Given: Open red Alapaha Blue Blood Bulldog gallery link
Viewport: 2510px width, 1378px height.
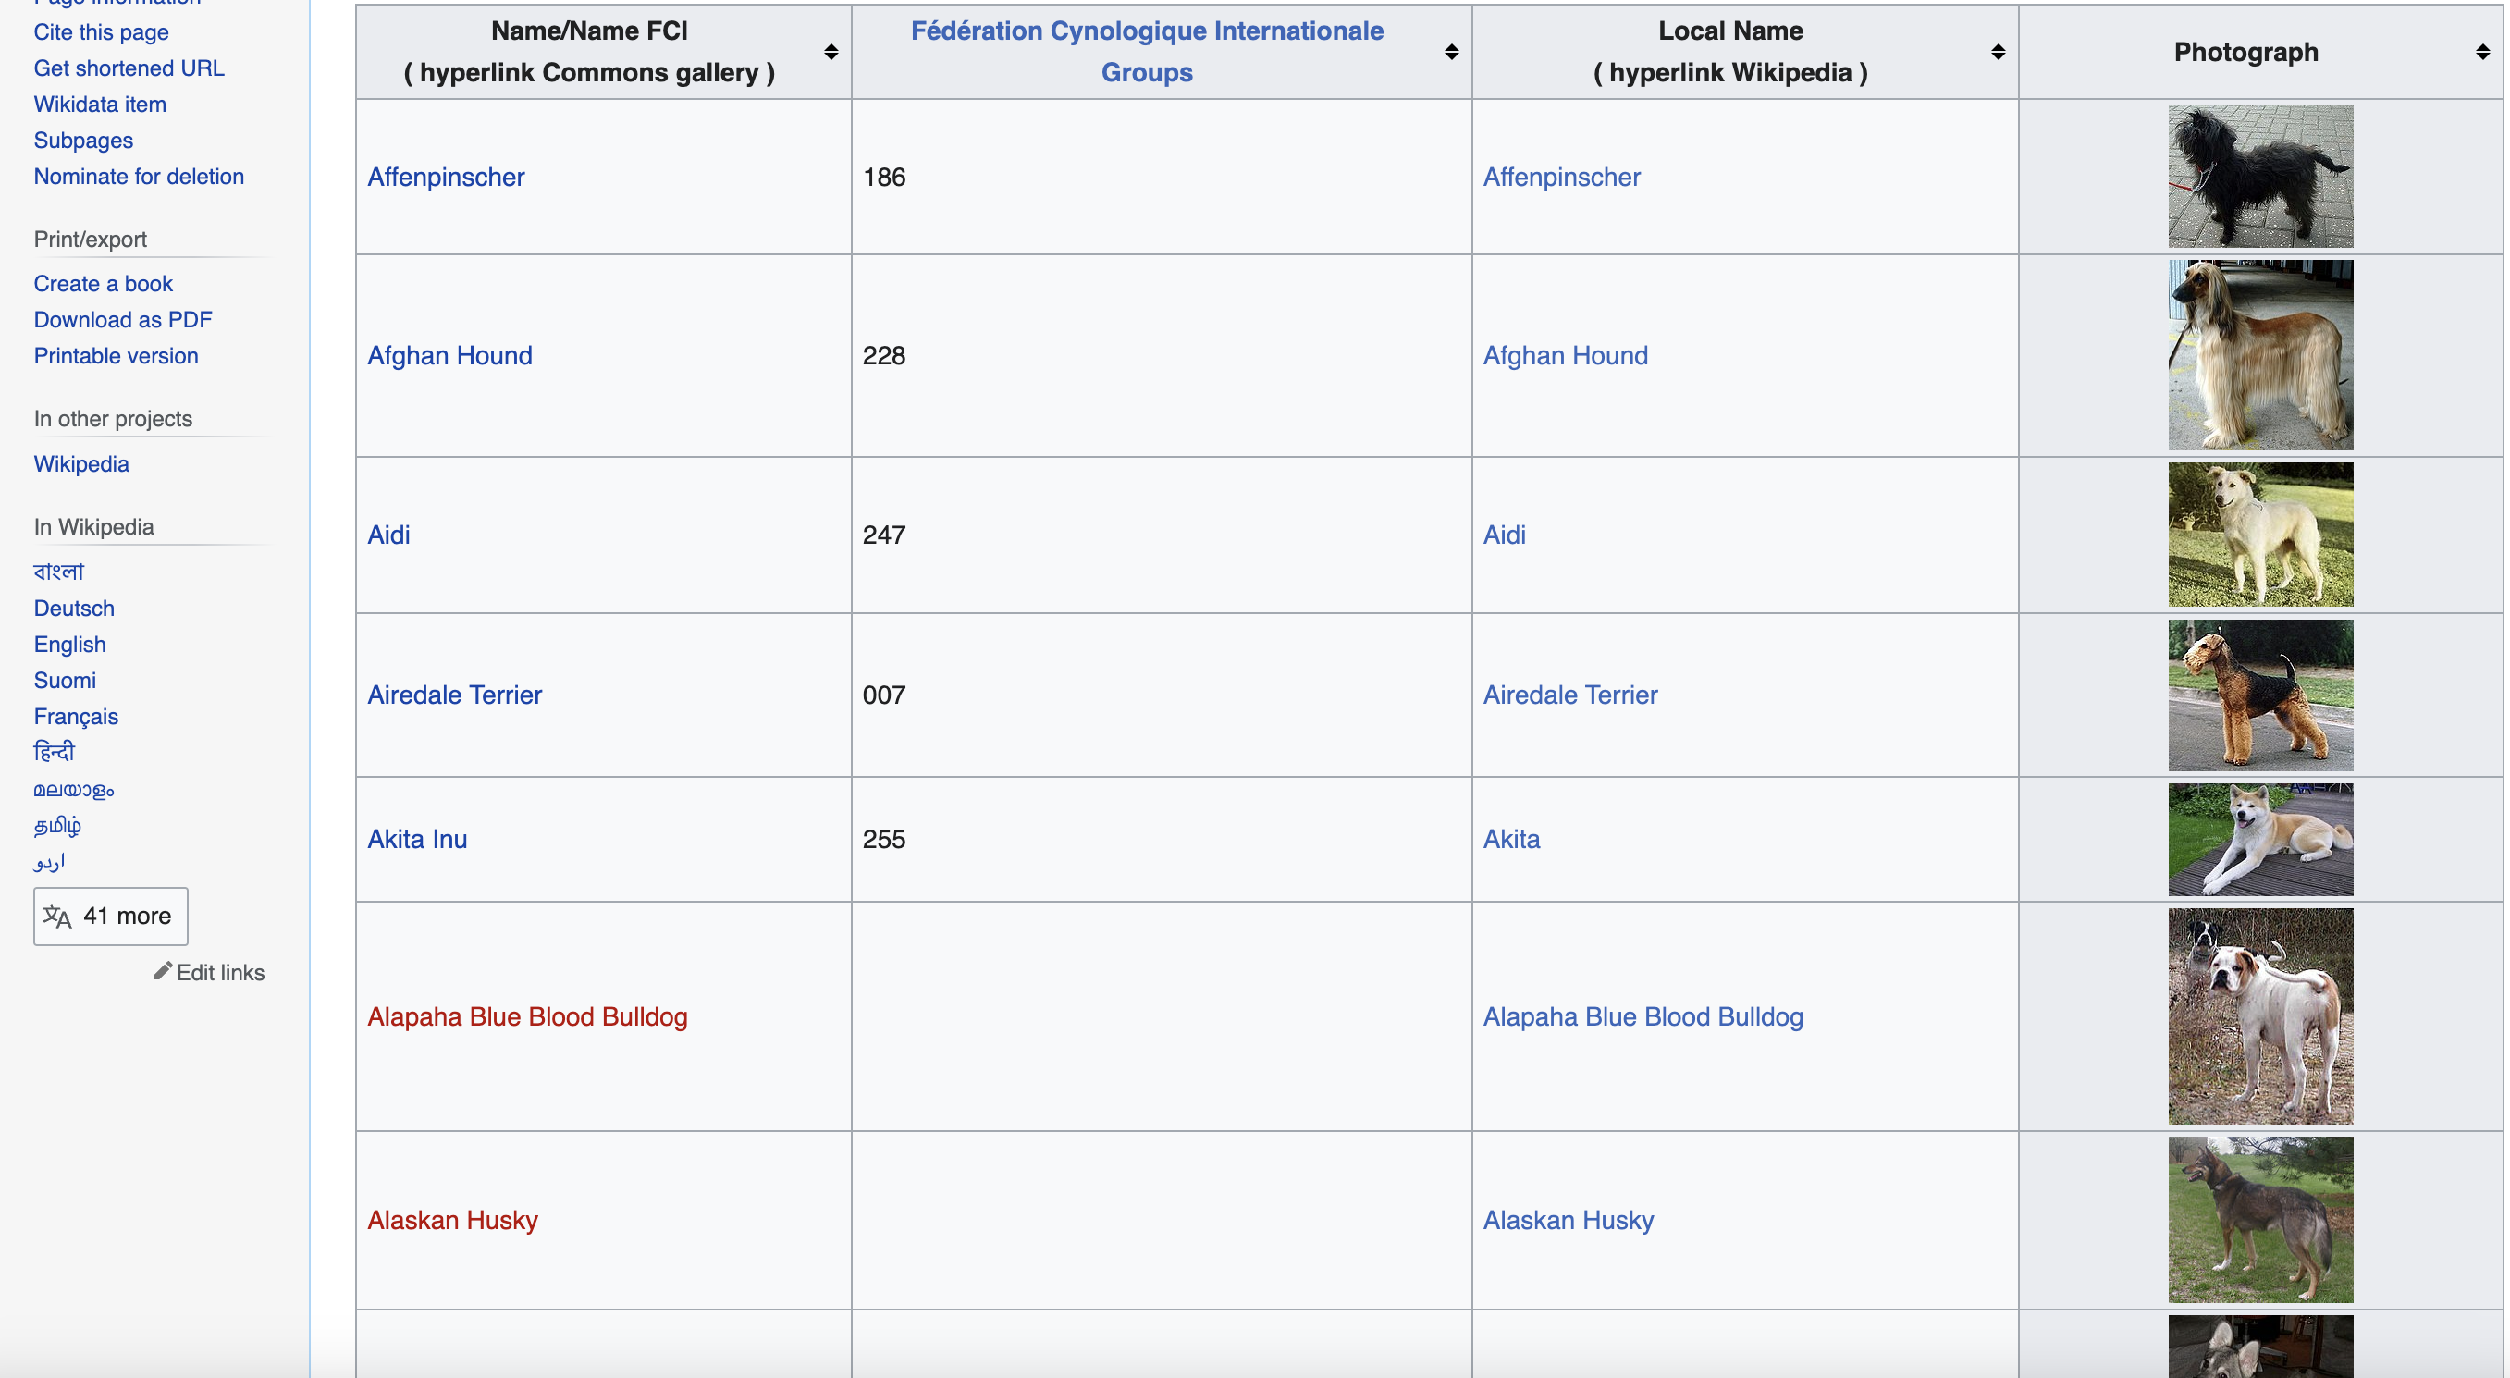Looking at the screenshot, I should point(527,1015).
